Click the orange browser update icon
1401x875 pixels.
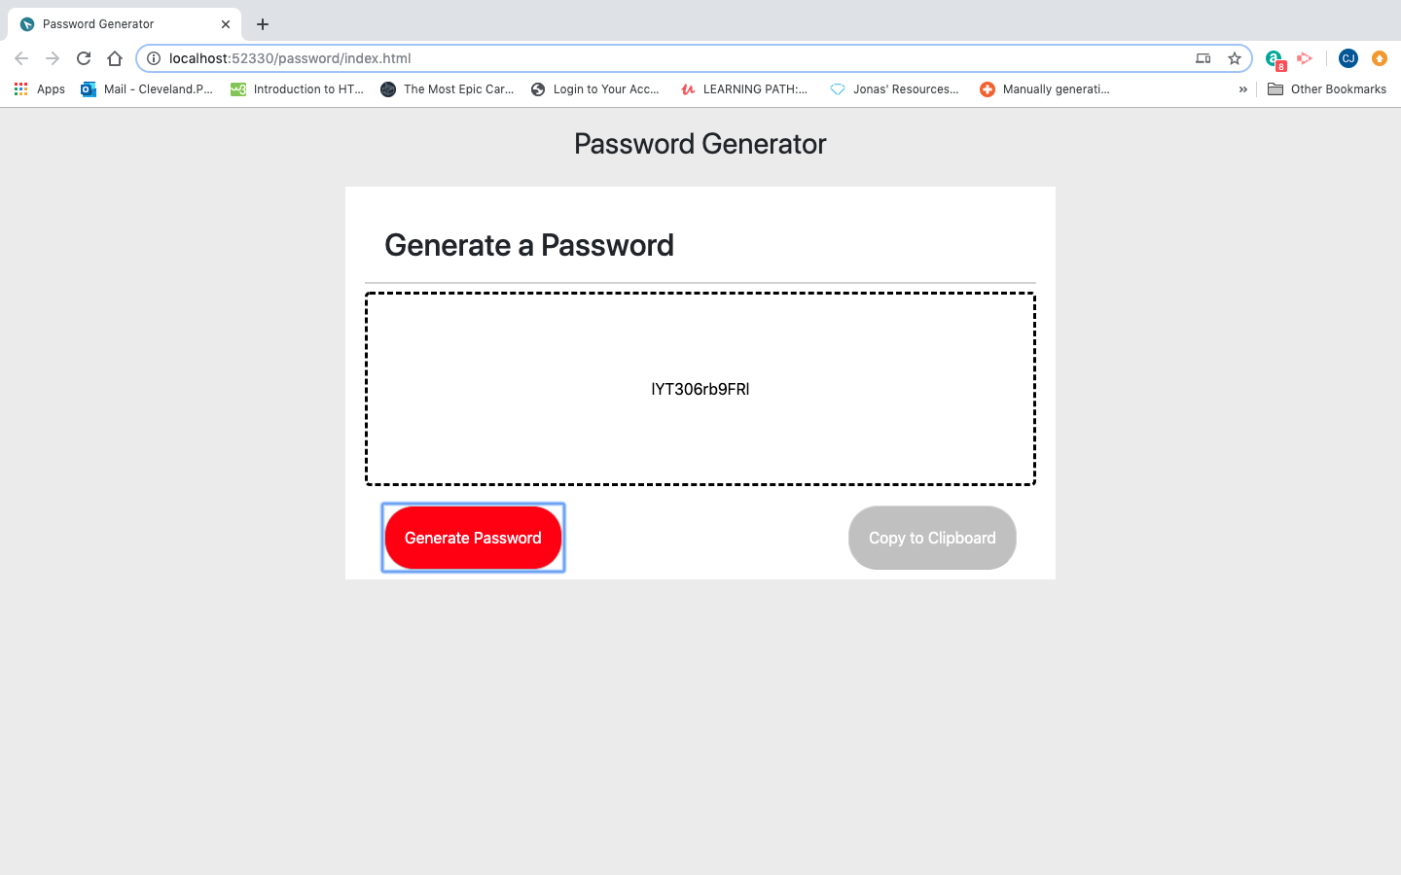[1380, 58]
